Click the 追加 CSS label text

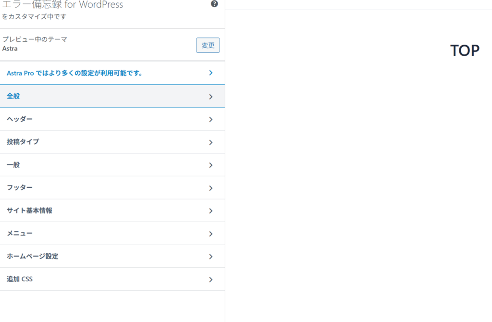pyautogui.click(x=20, y=279)
